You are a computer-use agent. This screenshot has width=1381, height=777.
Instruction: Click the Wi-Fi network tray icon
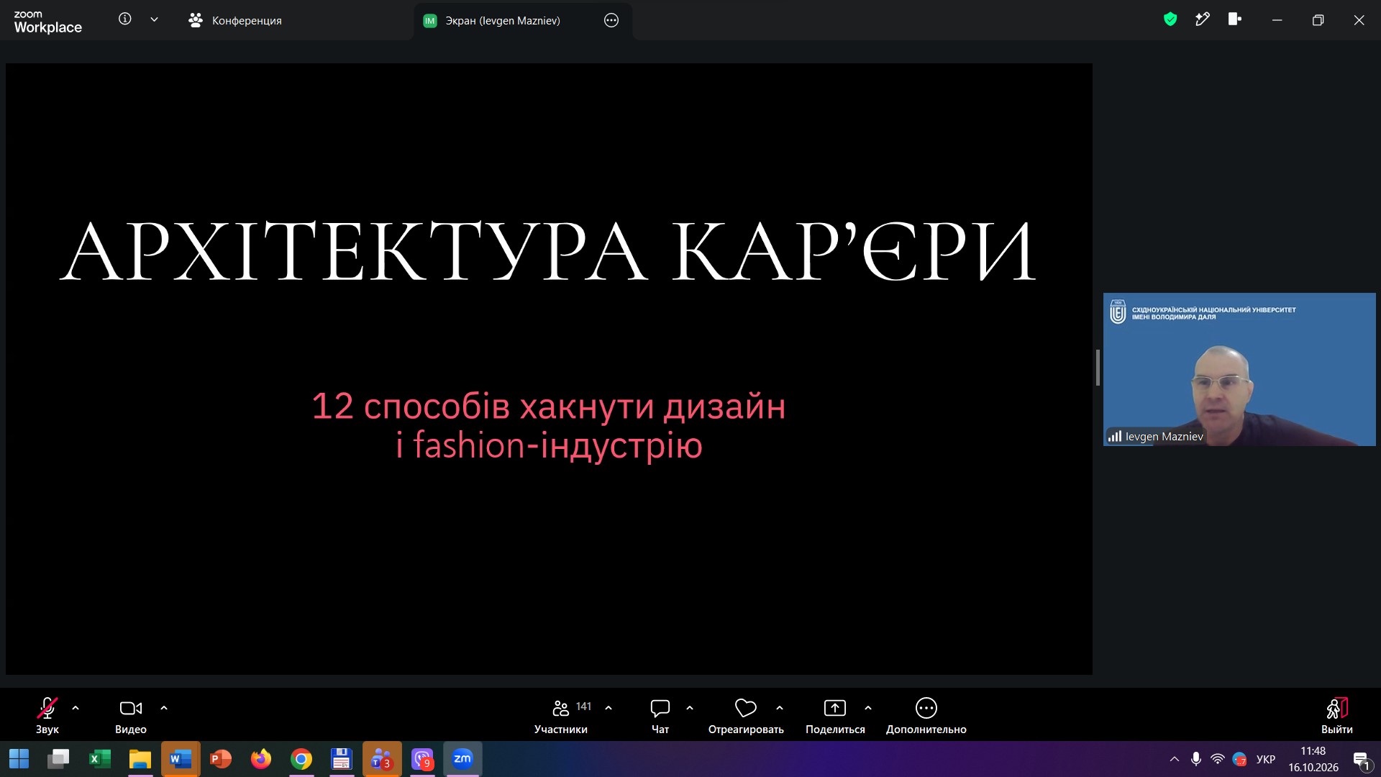(1218, 759)
